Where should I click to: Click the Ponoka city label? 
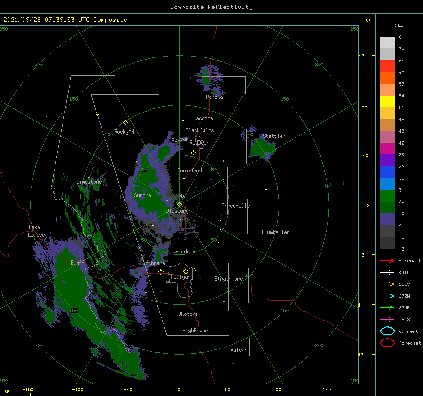(214, 97)
